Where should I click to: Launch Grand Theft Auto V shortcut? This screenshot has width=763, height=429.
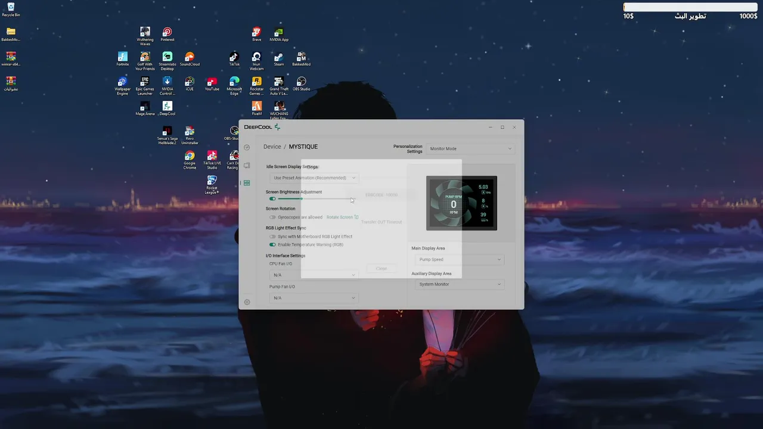click(x=279, y=86)
